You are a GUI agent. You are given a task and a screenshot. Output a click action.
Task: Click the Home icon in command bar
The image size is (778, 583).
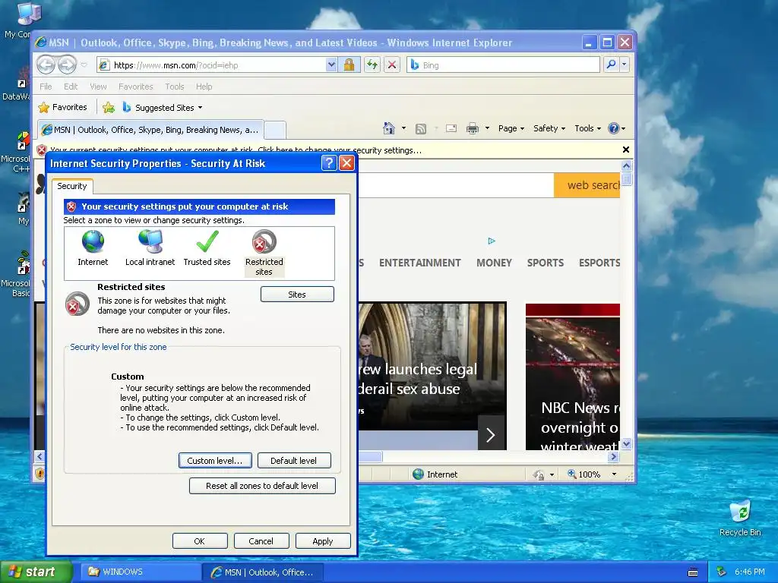point(389,128)
